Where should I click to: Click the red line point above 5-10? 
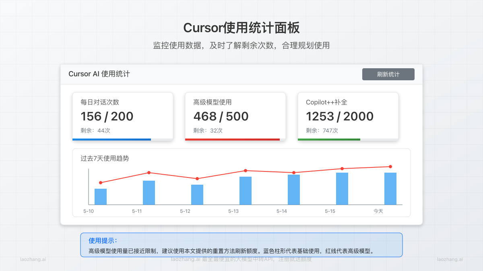pos(101,183)
